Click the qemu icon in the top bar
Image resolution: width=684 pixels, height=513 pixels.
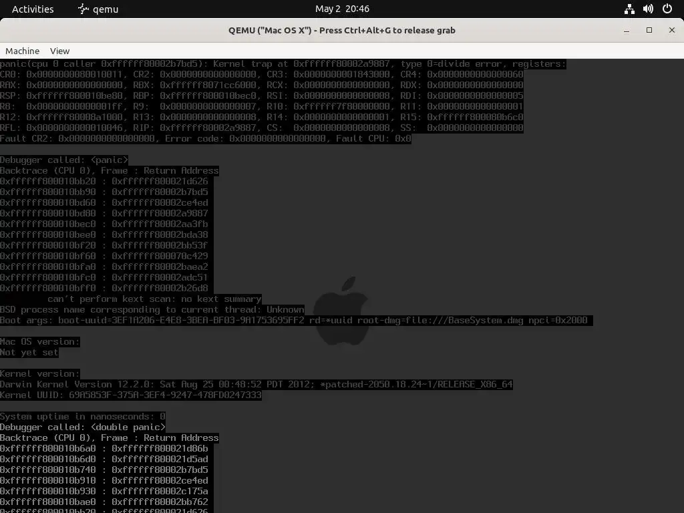(83, 9)
